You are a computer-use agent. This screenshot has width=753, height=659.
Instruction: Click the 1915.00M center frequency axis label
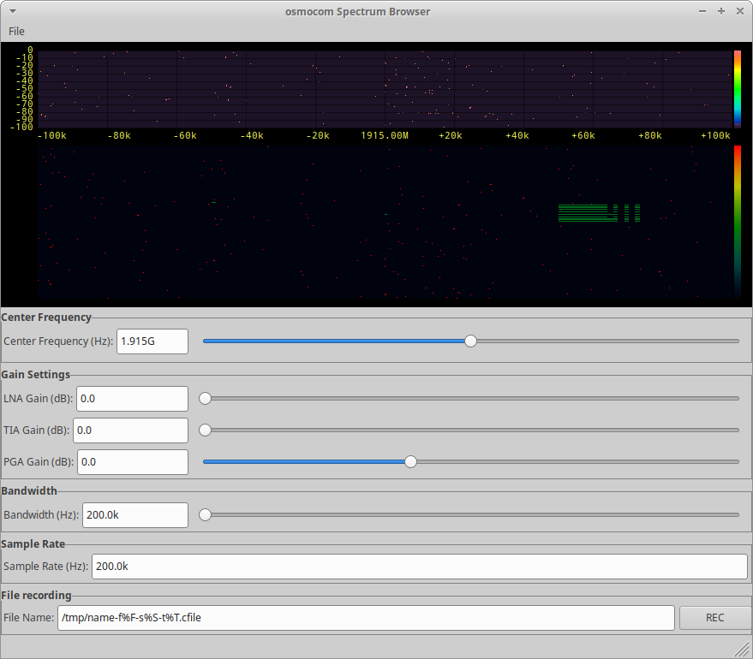click(x=385, y=136)
